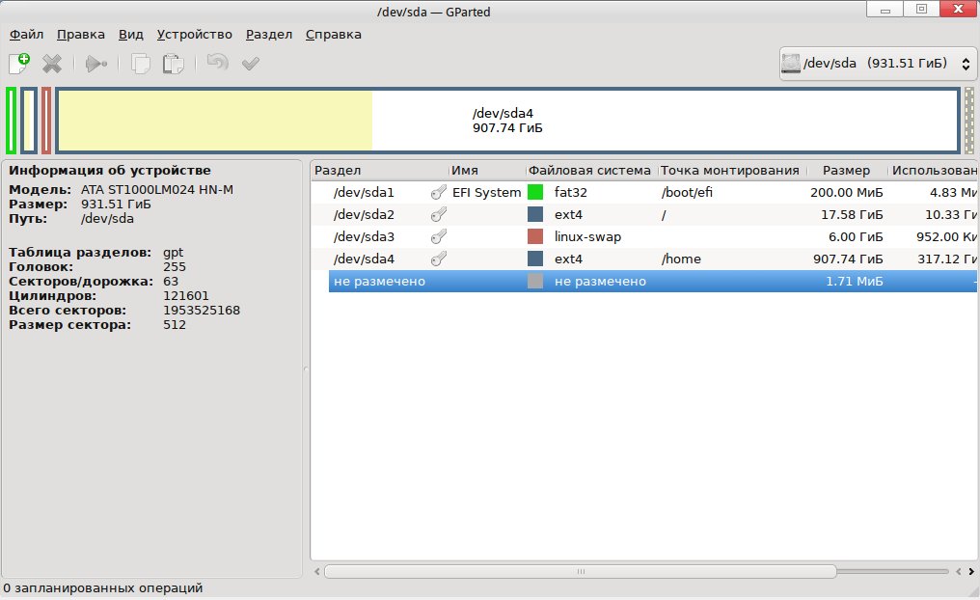The width and height of the screenshot is (980, 600).
Task: Click the '200.00 МиБ' size cell
Action: click(x=847, y=193)
